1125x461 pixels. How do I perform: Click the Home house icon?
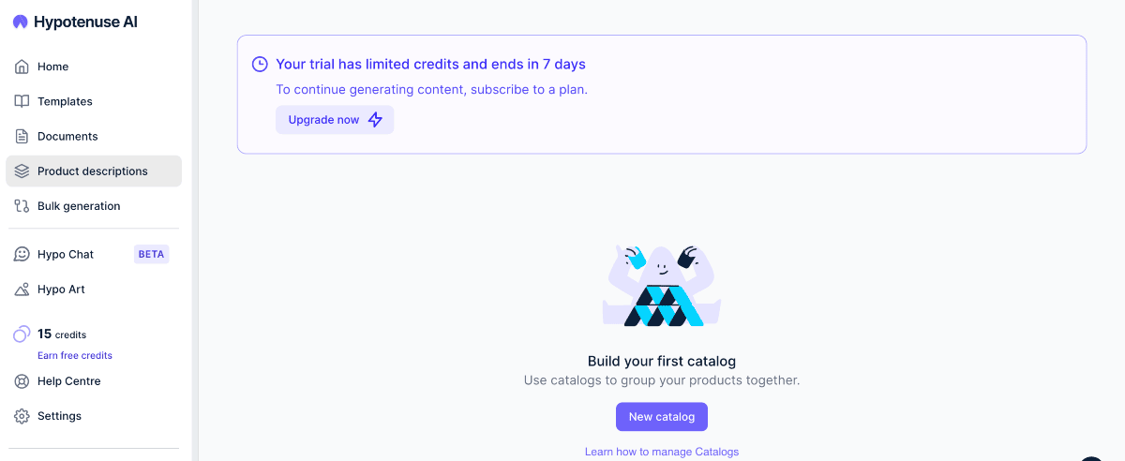tap(22, 67)
